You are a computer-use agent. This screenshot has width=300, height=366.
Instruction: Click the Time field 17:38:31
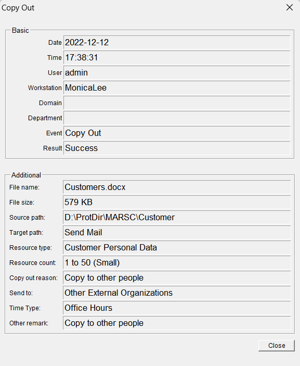[x=177, y=57]
